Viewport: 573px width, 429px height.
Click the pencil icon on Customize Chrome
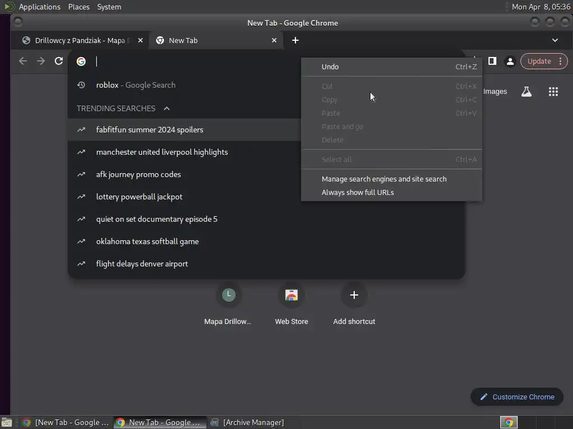coord(484,397)
